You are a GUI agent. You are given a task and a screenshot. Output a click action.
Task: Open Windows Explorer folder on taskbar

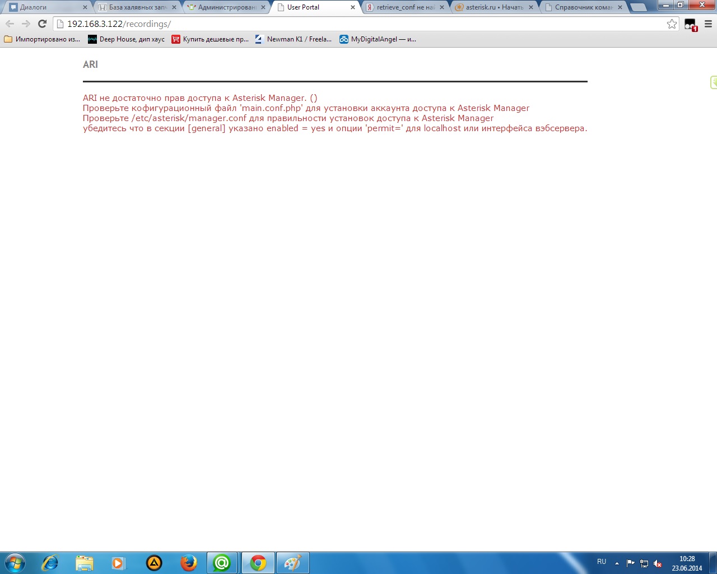point(84,563)
